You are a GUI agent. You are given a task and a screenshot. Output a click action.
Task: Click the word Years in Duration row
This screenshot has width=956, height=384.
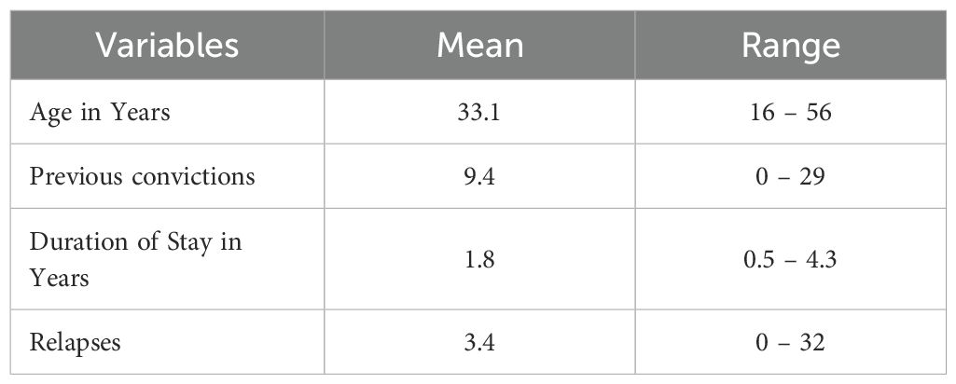point(59,279)
